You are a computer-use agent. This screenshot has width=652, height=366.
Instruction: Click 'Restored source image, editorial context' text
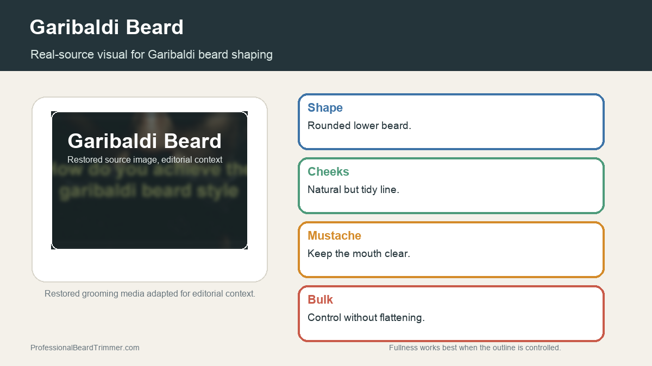coord(145,160)
